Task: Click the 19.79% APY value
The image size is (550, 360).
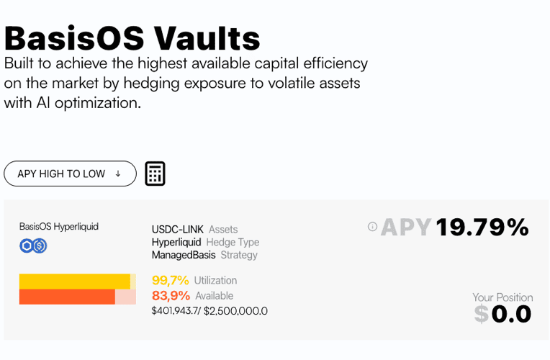Action: 482,228
